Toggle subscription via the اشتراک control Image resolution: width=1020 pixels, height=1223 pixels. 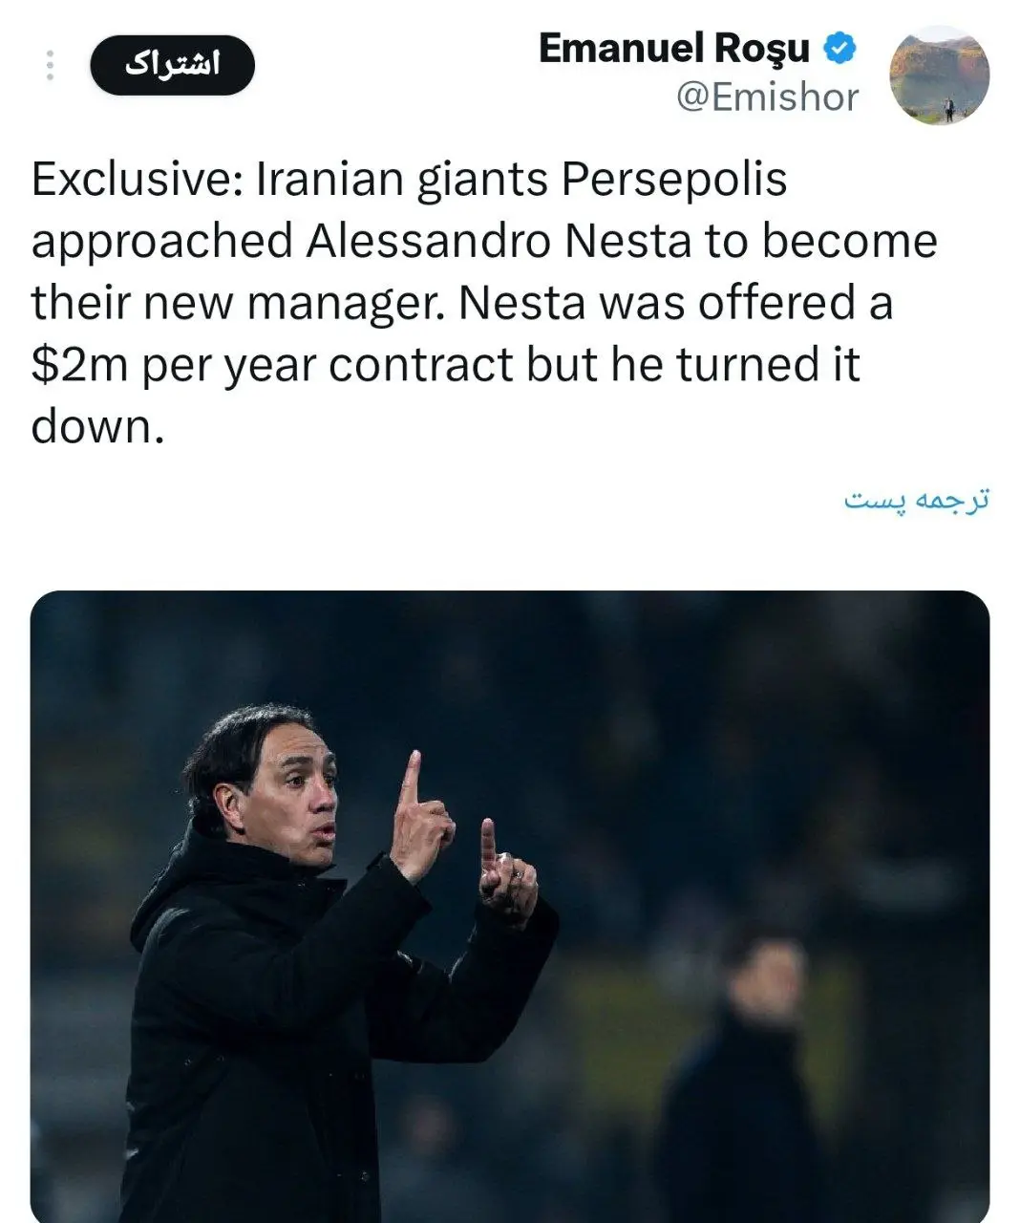point(173,64)
